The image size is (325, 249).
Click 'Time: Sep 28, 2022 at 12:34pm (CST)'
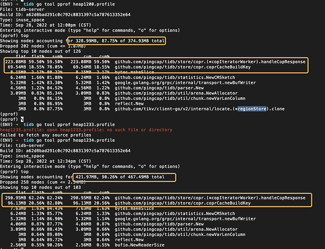[x=46, y=161]
